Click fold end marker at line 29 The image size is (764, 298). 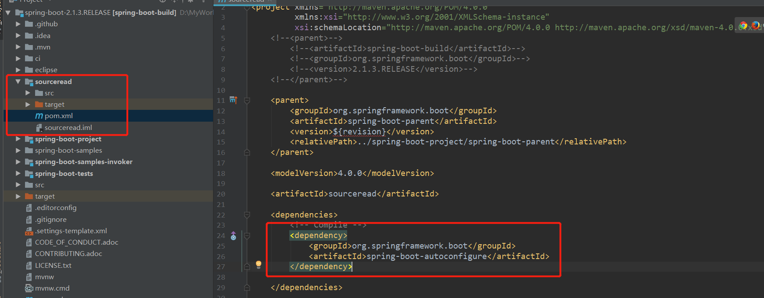click(247, 287)
